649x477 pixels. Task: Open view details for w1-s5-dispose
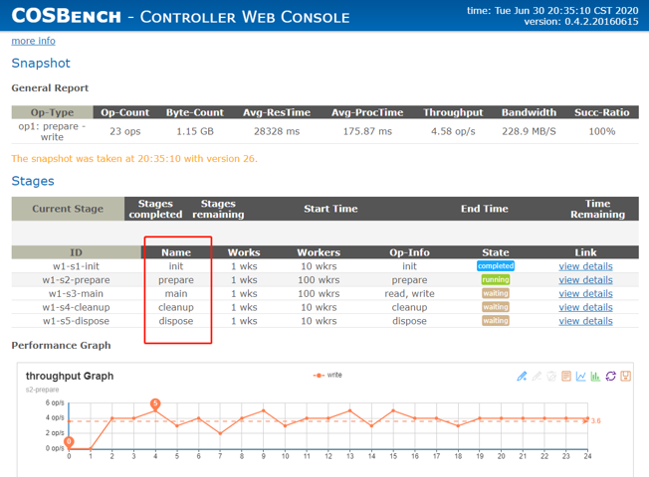[x=585, y=321]
